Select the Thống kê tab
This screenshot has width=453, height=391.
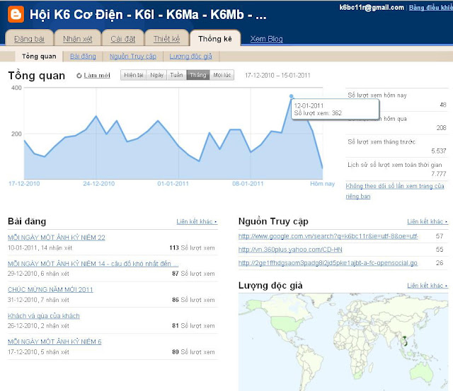215,39
